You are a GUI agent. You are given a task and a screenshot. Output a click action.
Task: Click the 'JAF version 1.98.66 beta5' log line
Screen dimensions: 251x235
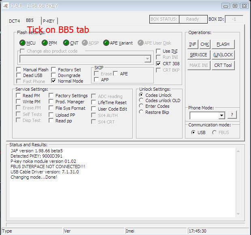37,151
